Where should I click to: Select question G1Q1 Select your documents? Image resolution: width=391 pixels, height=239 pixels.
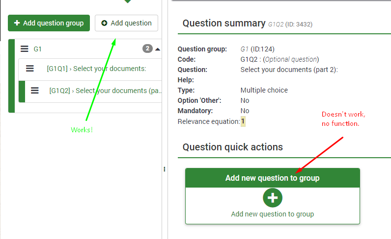coord(97,69)
